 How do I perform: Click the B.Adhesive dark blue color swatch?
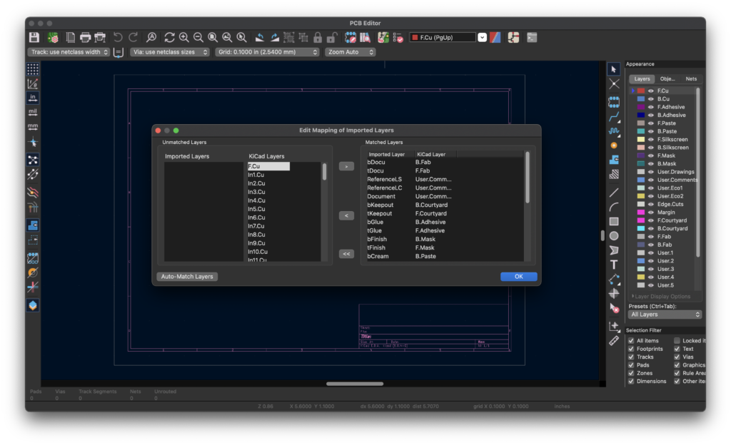tap(641, 115)
